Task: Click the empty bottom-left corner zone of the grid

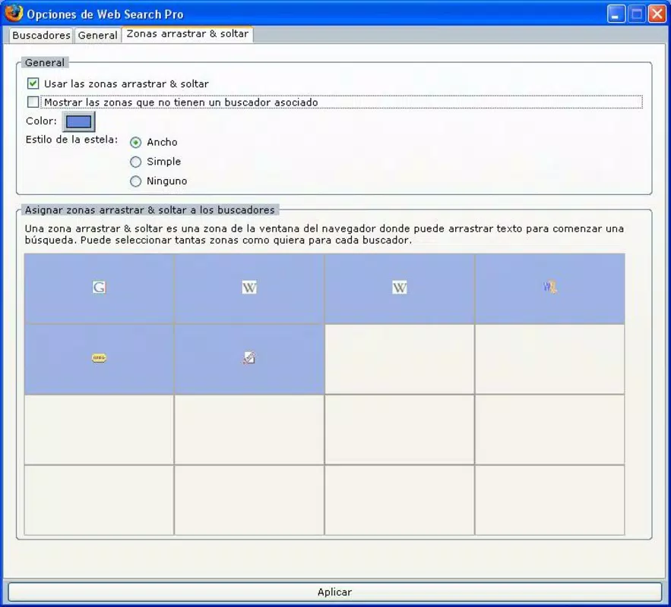Action: (x=99, y=500)
